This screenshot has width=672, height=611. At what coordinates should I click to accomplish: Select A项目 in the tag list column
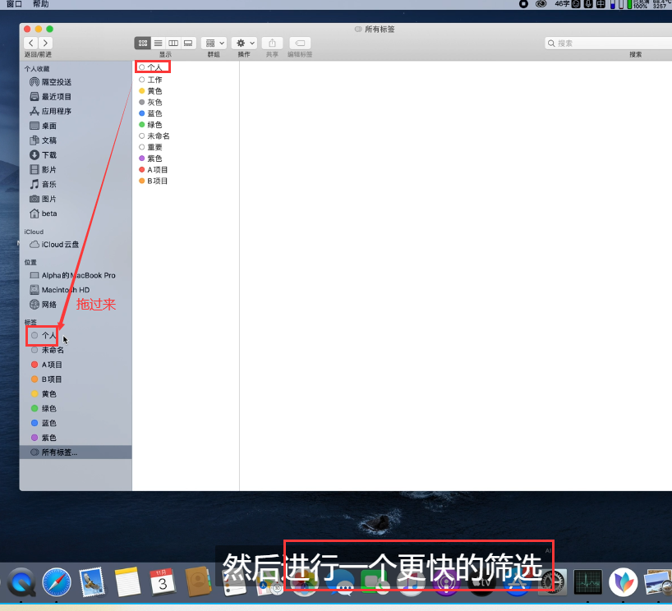[x=154, y=169]
